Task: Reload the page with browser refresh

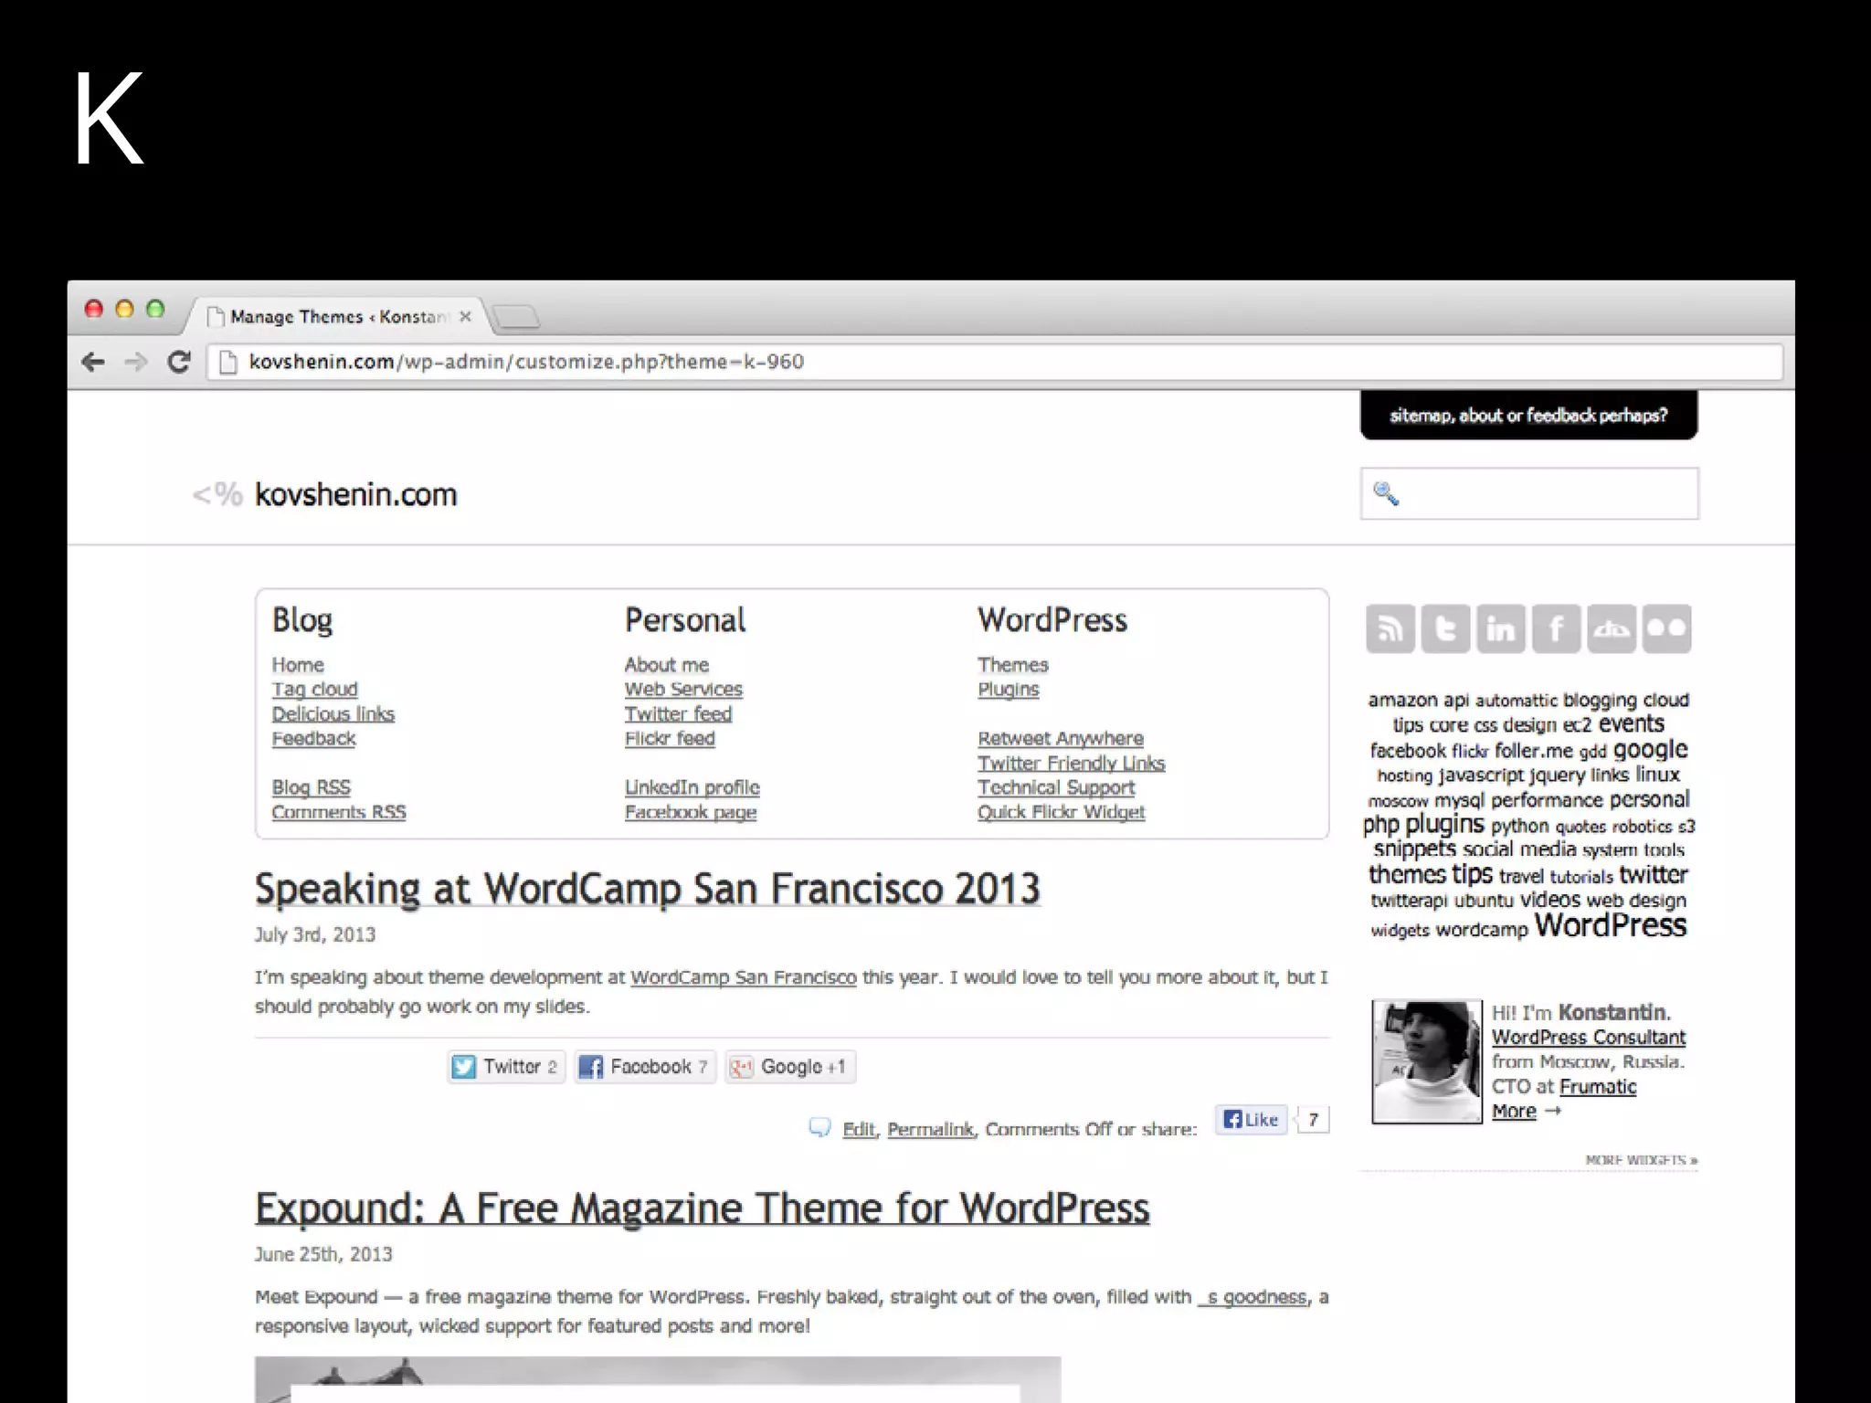Action: point(179,362)
